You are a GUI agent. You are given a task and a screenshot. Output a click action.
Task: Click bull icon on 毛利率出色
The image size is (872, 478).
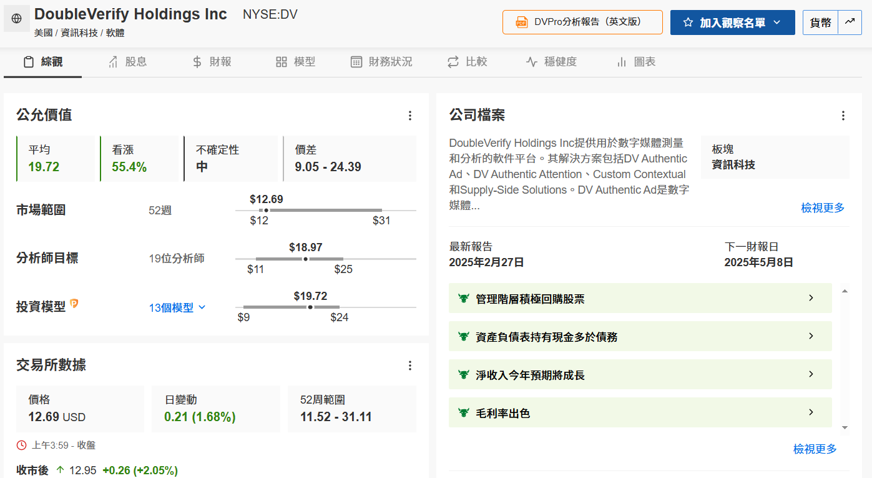(x=463, y=413)
